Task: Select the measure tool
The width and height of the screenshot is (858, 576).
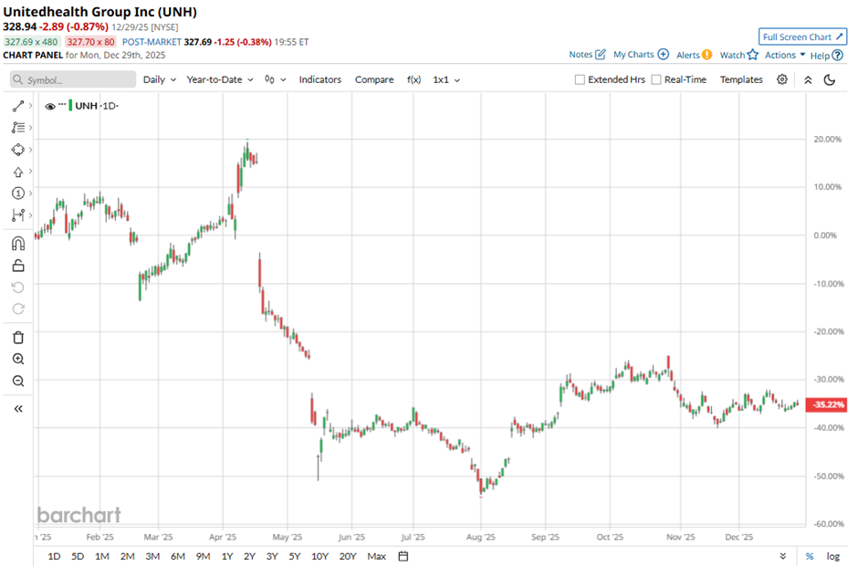Action: 18,215
